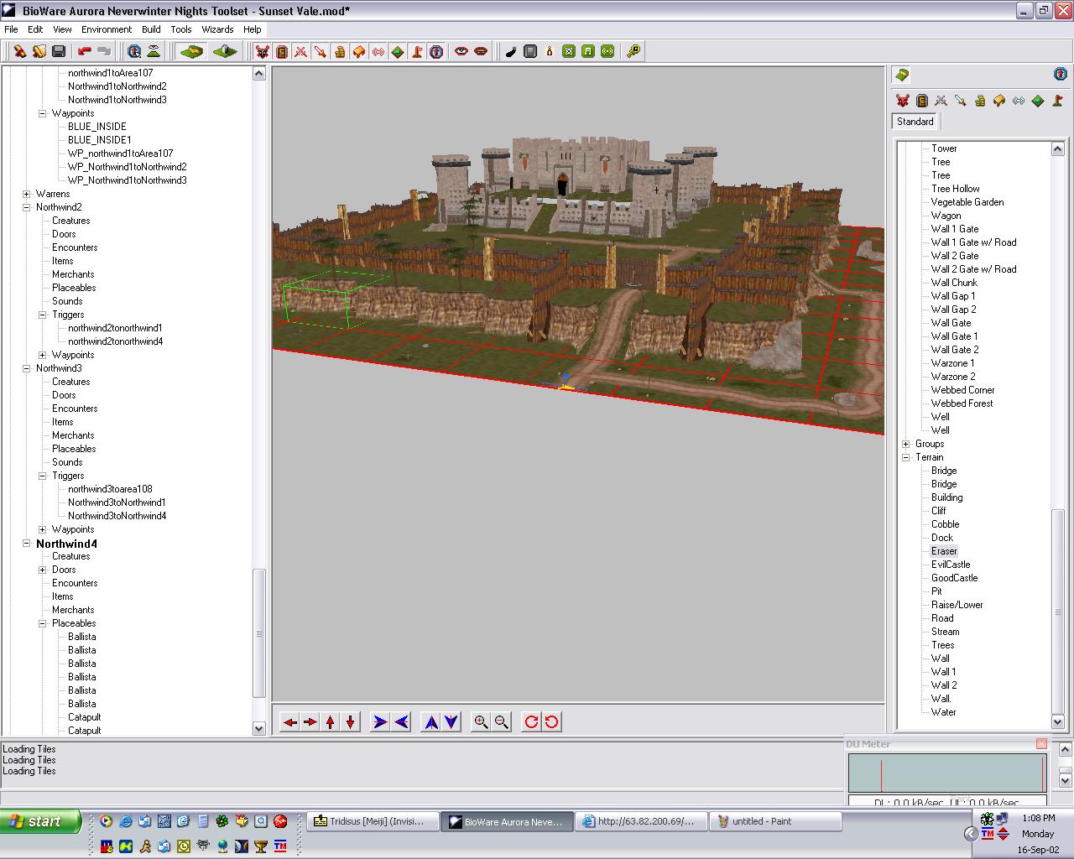Open the File menu
This screenshot has height=859, width=1074.
11,29
